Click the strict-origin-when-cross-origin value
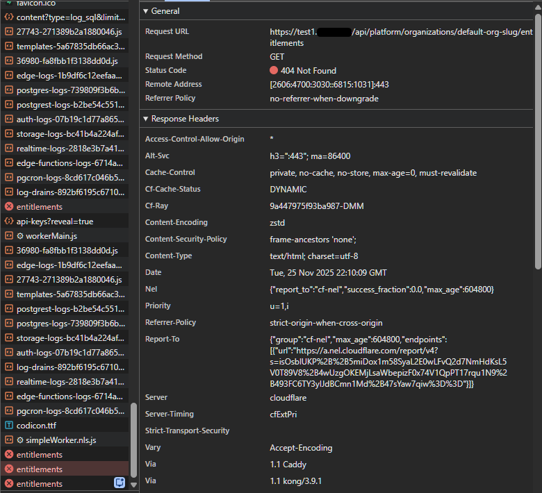Screen dimensions: 542x493 [x=326, y=323]
